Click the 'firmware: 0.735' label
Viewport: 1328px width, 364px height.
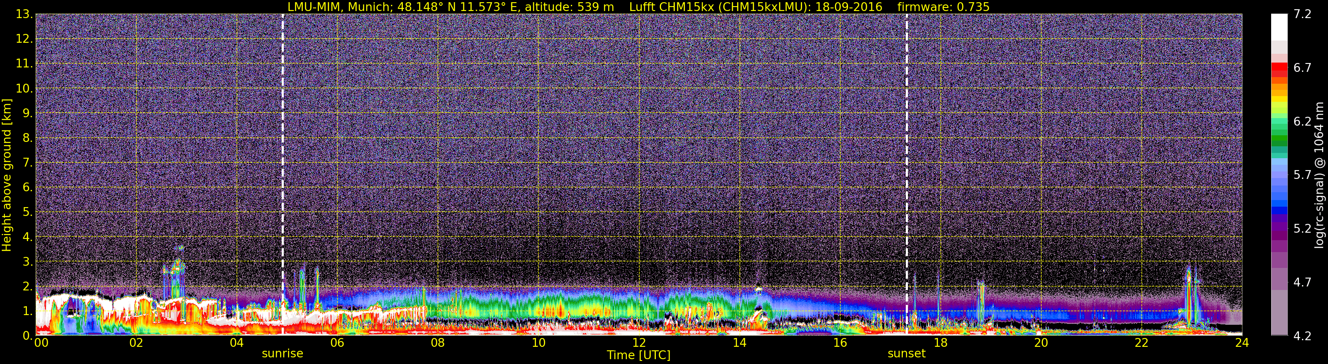tap(943, 7)
